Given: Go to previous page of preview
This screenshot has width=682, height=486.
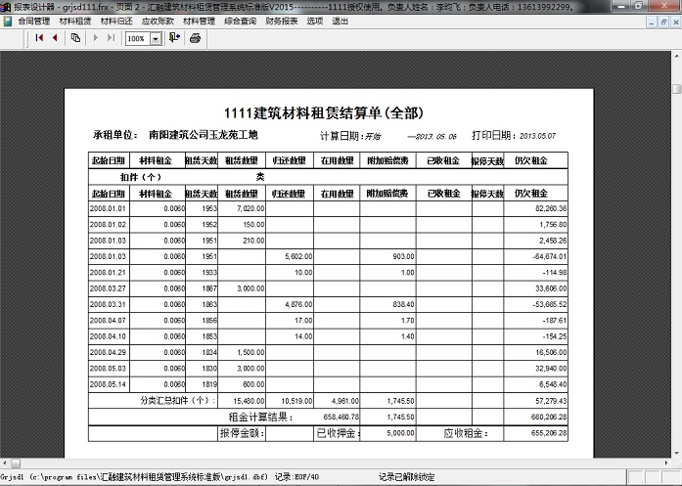Looking at the screenshot, I should [55, 38].
